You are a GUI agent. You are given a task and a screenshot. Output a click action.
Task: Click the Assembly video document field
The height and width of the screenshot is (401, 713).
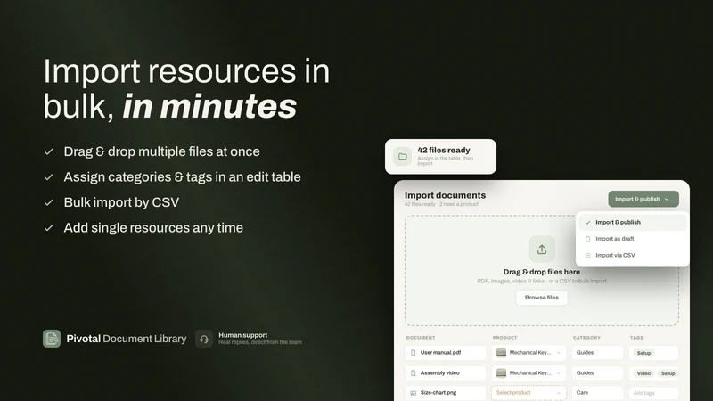click(x=446, y=372)
